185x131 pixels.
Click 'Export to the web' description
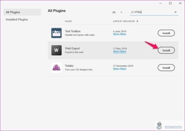pyautogui.click(x=74, y=52)
